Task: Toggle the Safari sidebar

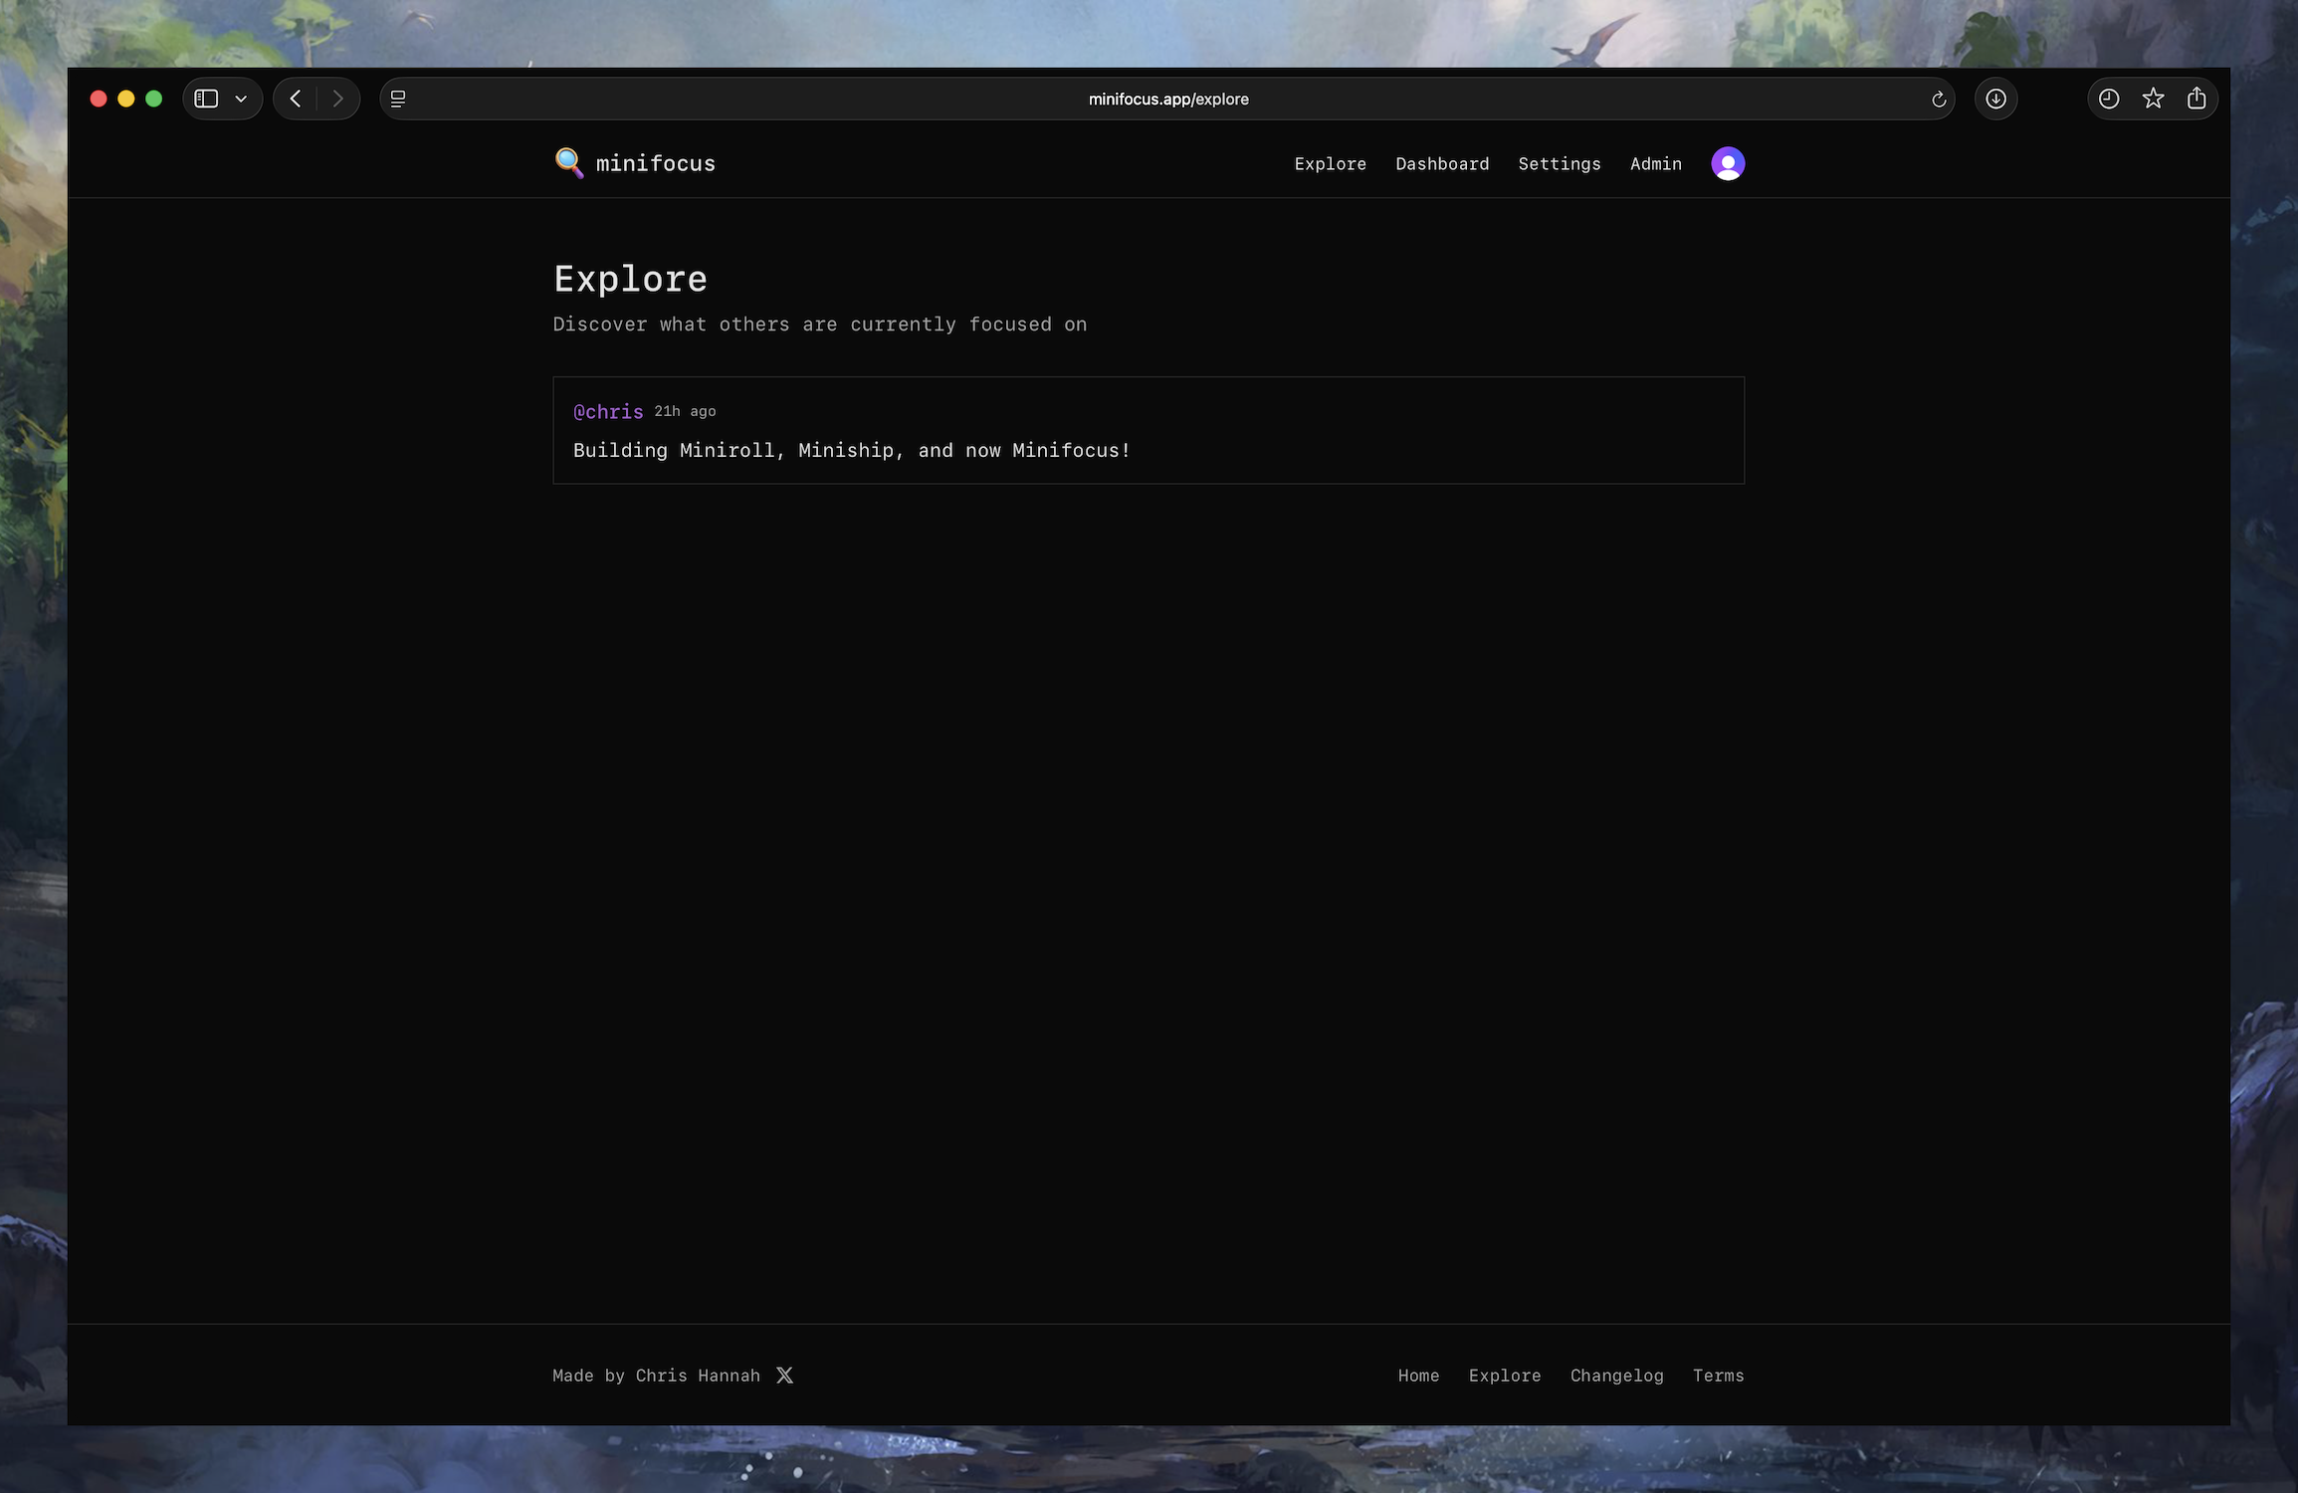Action: point(206,100)
